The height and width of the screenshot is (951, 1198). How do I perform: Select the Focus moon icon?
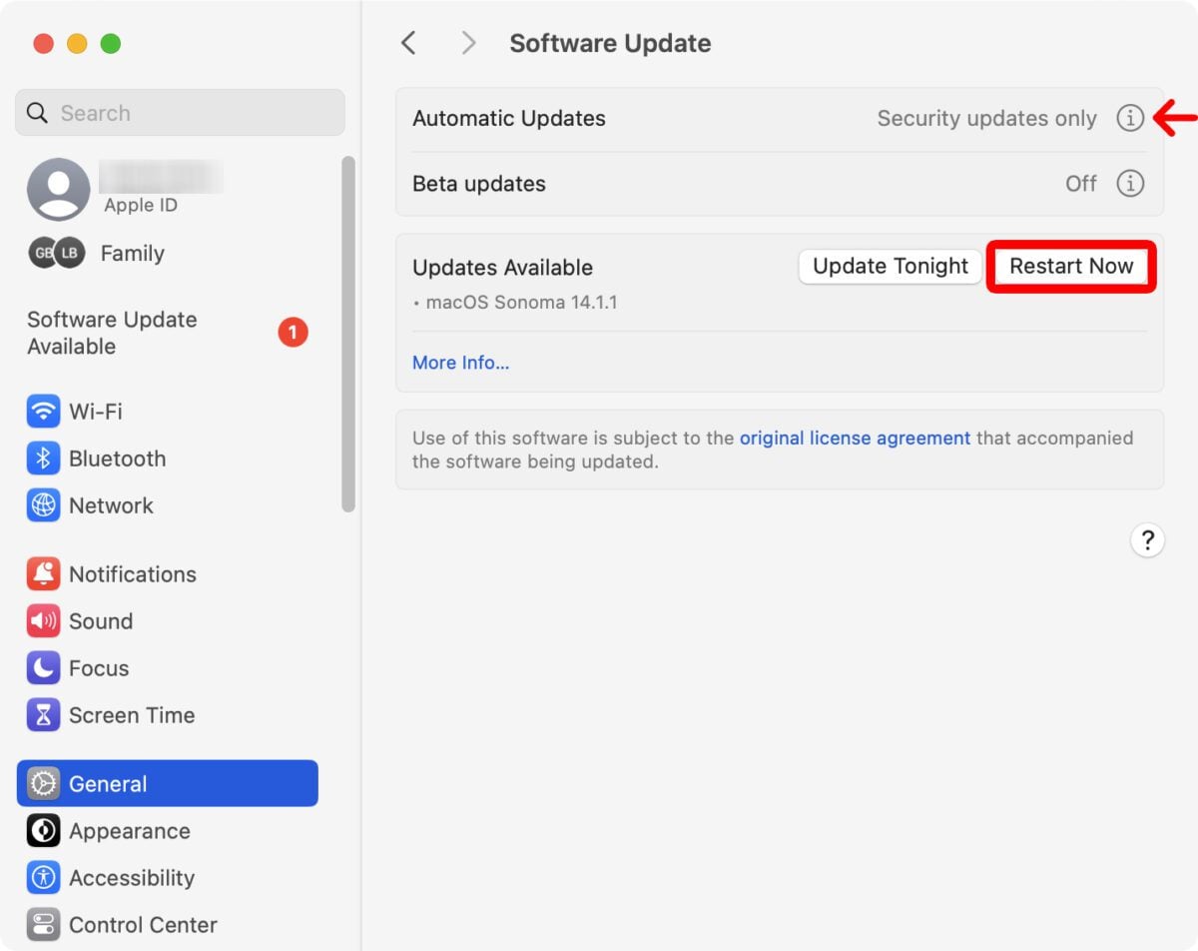(x=43, y=668)
